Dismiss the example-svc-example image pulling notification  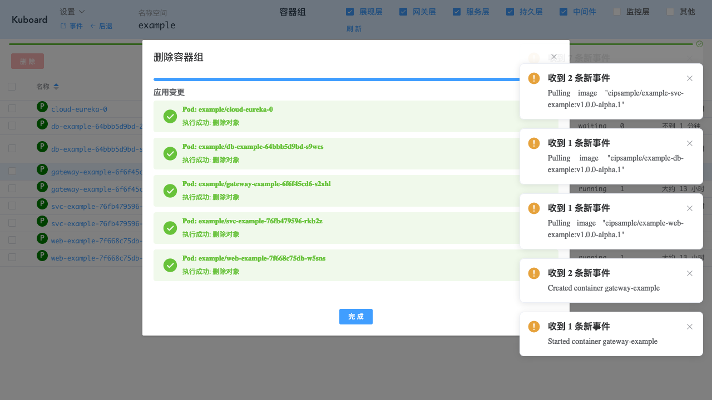(690, 78)
